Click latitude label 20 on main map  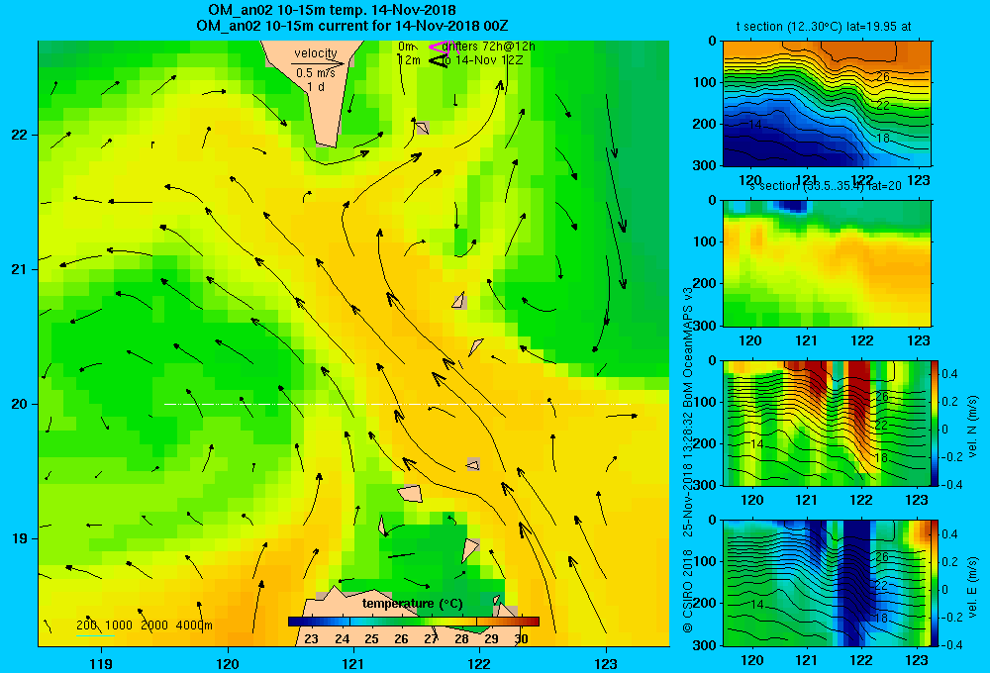tap(19, 404)
